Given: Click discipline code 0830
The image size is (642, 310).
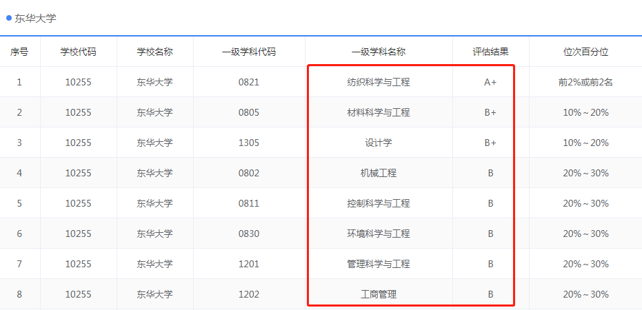Looking at the screenshot, I should (x=249, y=234).
